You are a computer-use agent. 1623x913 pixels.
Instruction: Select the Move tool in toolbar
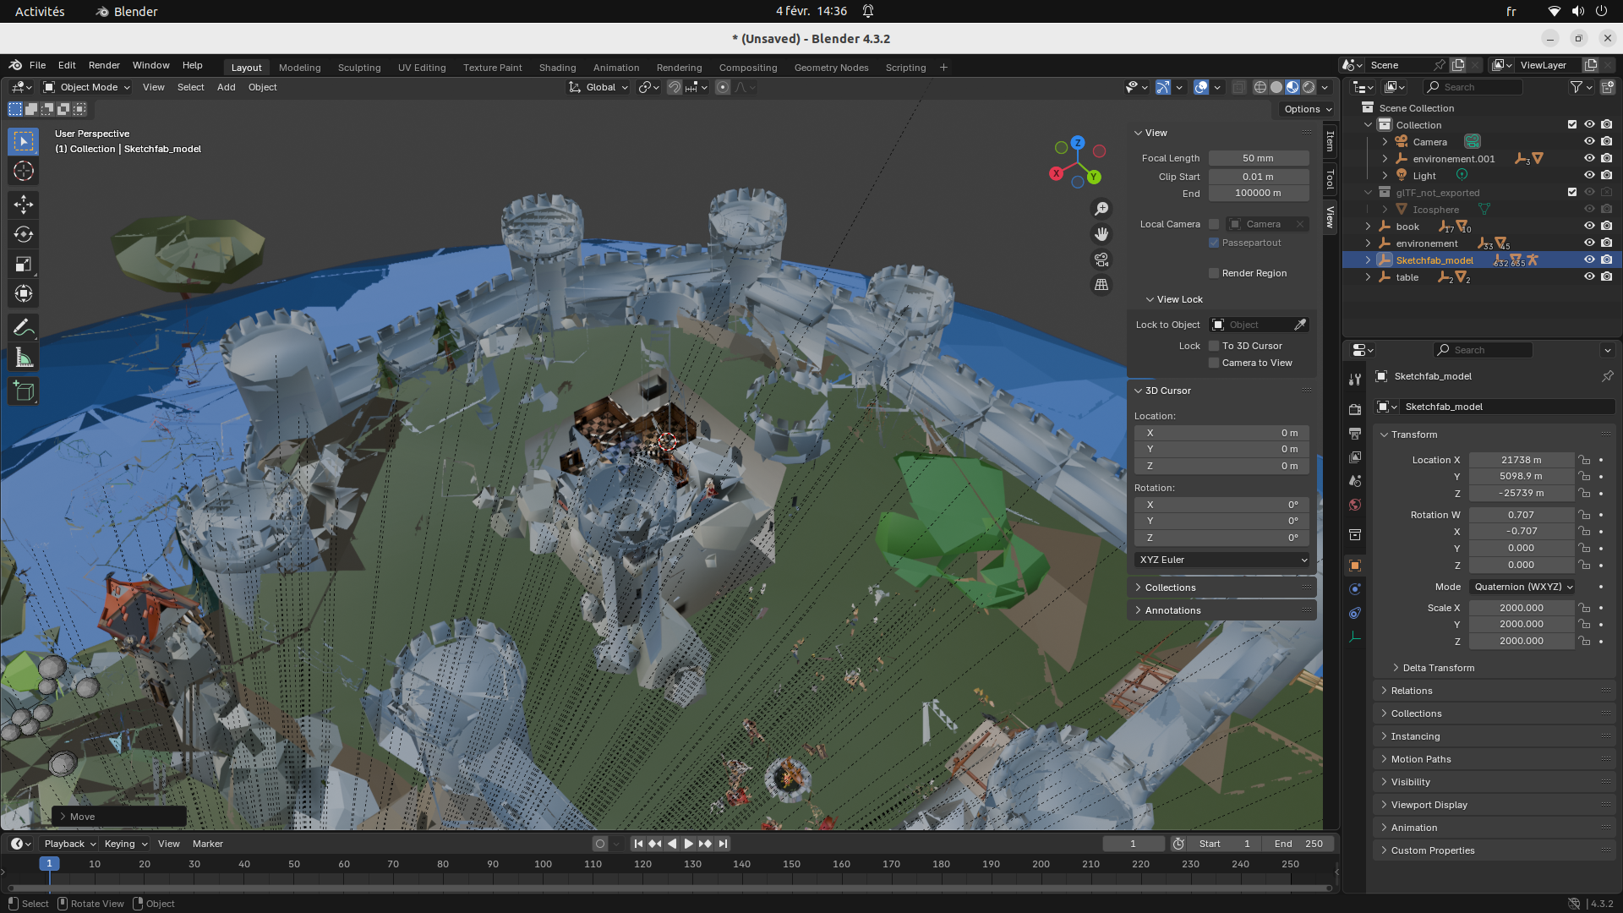point(24,205)
